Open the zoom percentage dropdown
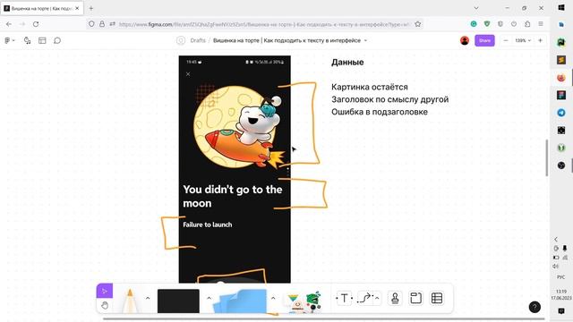 pyautogui.click(x=523, y=40)
